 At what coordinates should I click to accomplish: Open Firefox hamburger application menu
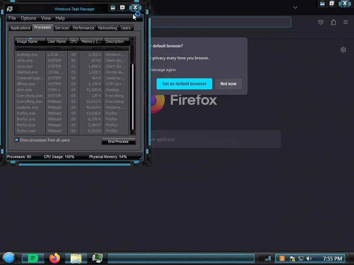click(x=346, y=22)
